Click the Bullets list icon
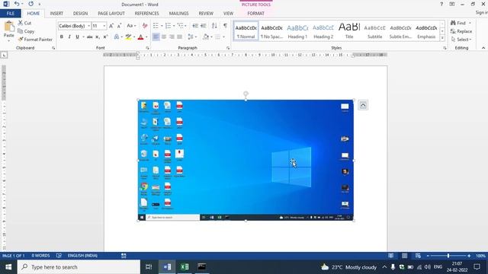The height and width of the screenshot is (274, 488). pos(156,26)
